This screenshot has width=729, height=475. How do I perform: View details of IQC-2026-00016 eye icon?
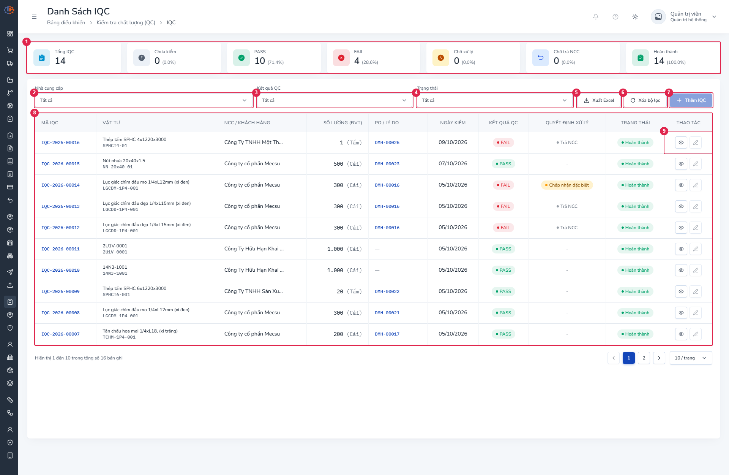[x=681, y=142]
